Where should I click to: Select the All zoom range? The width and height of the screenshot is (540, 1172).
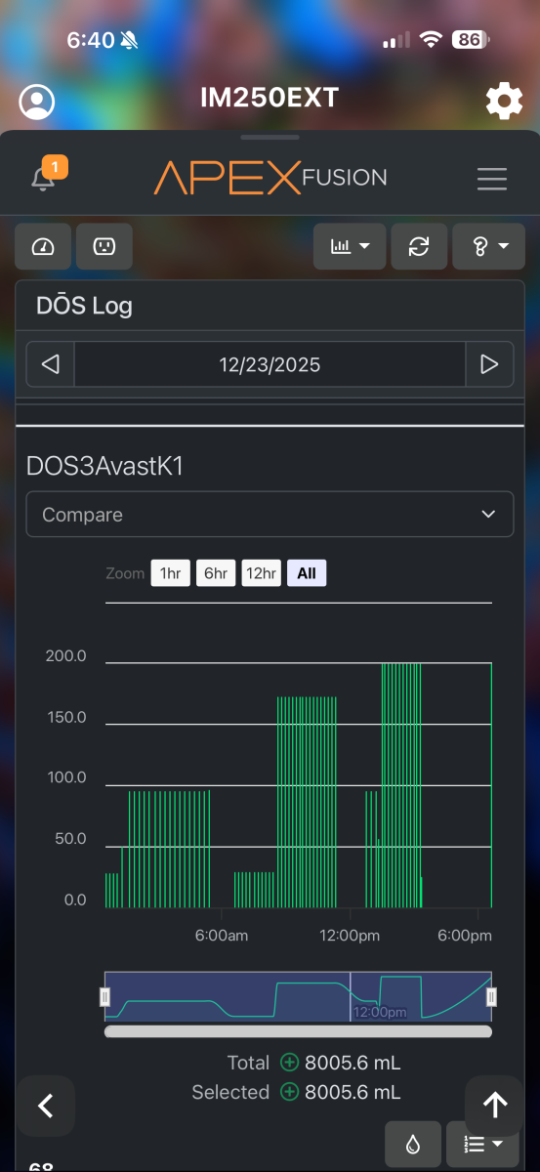(x=307, y=573)
